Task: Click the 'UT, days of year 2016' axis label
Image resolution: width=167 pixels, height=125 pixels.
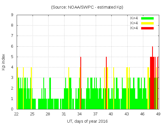Action: point(87,121)
